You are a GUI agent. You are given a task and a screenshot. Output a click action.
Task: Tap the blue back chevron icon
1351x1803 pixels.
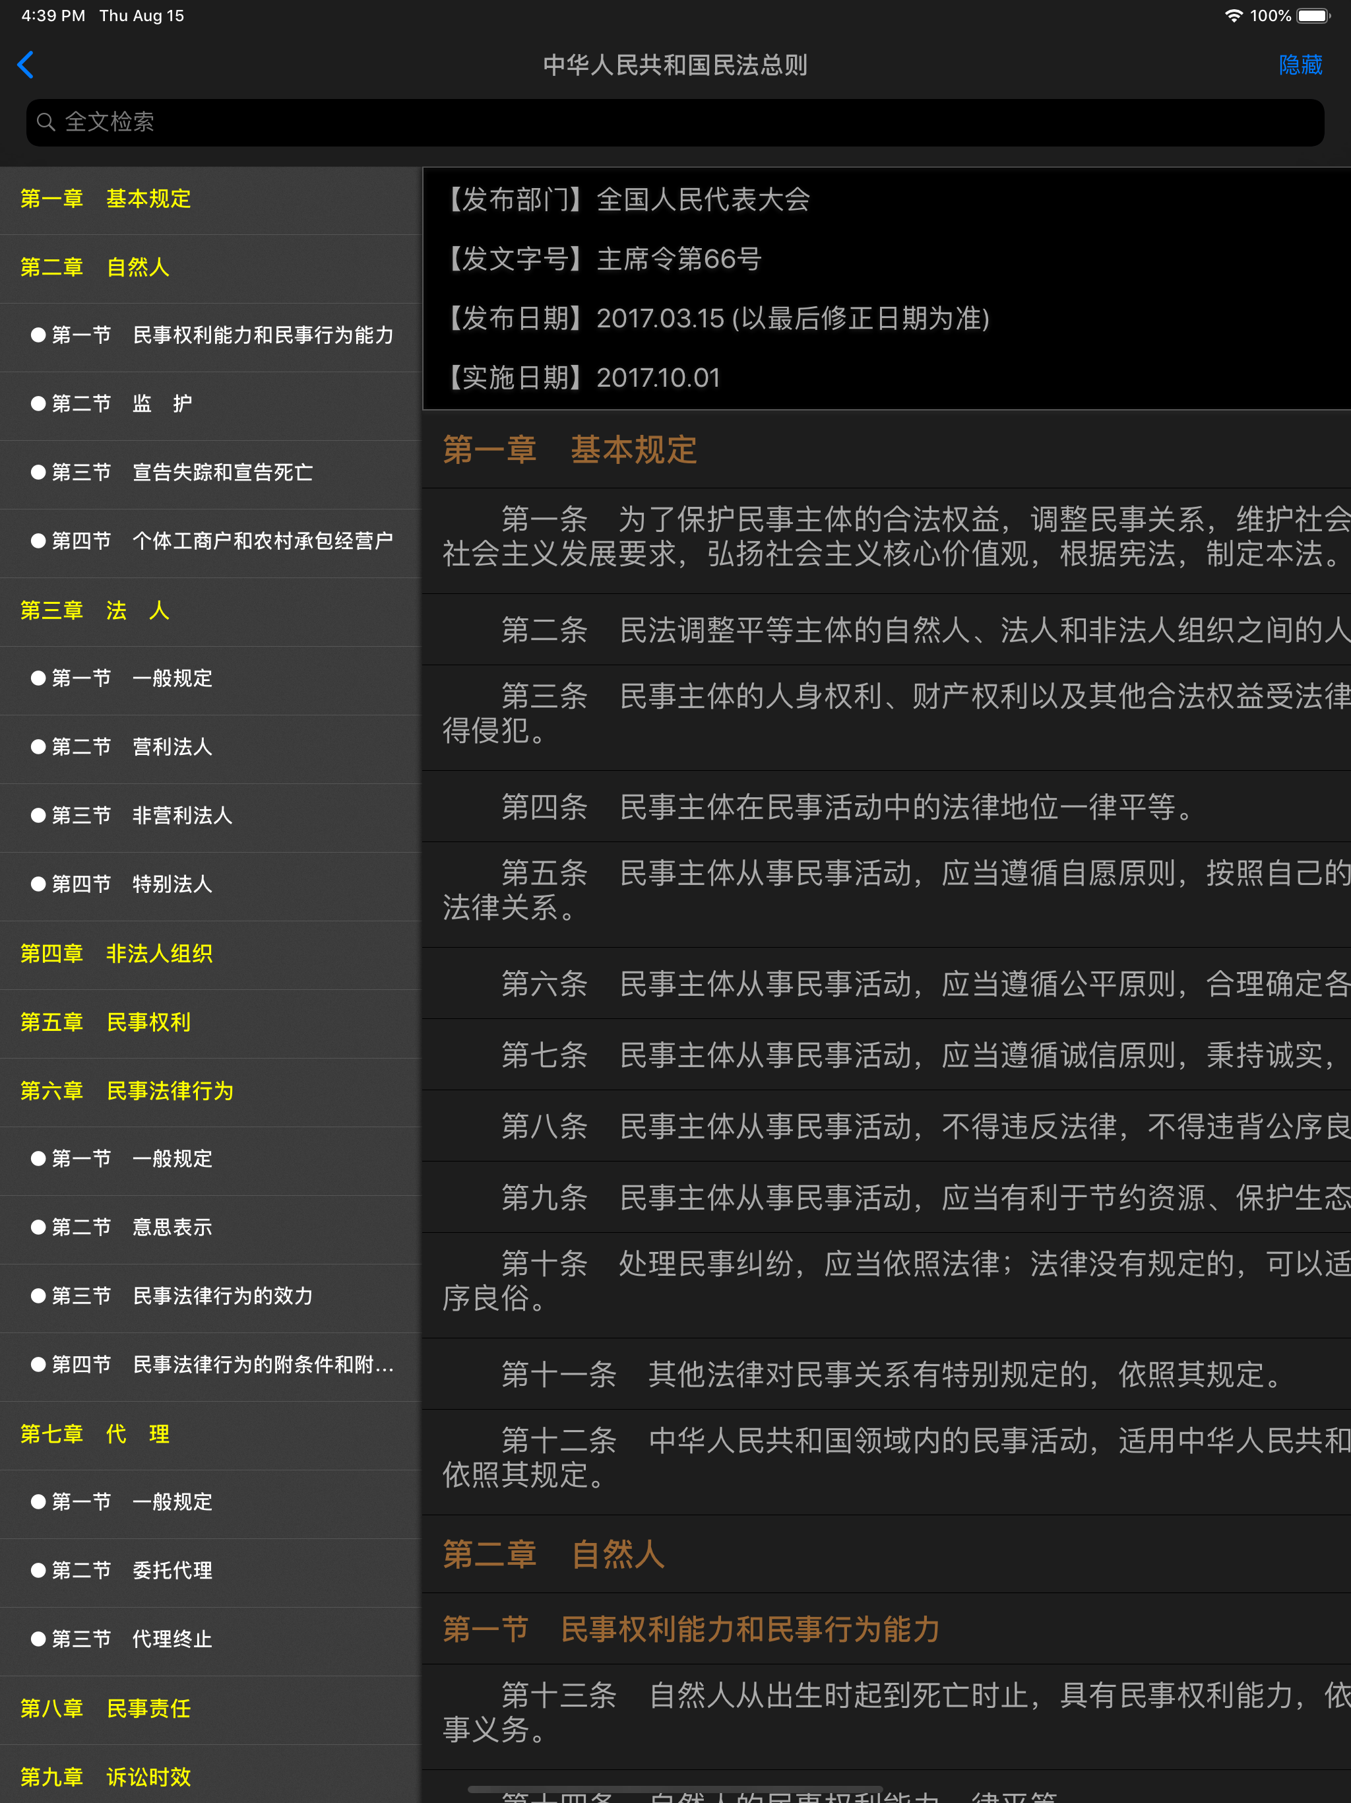click(x=25, y=65)
